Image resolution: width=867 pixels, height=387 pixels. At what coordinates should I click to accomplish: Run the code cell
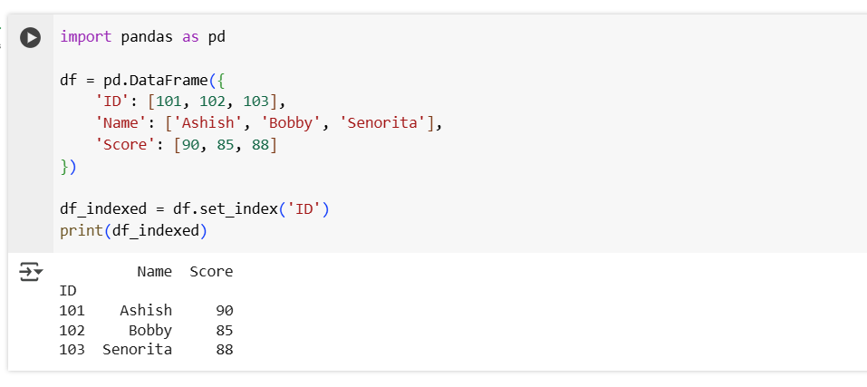coord(31,38)
